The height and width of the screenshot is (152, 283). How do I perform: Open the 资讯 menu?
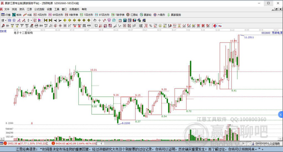click(x=22, y=9)
